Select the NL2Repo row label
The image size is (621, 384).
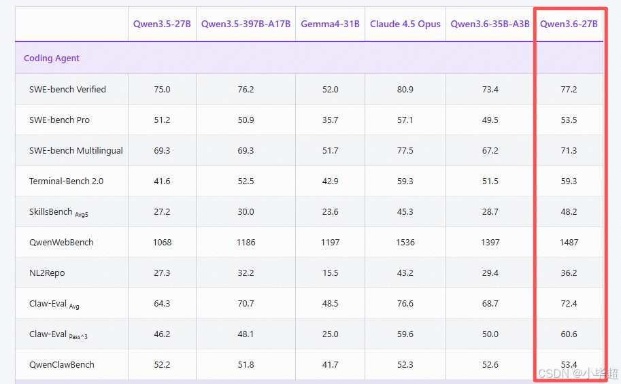coord(47,273)
